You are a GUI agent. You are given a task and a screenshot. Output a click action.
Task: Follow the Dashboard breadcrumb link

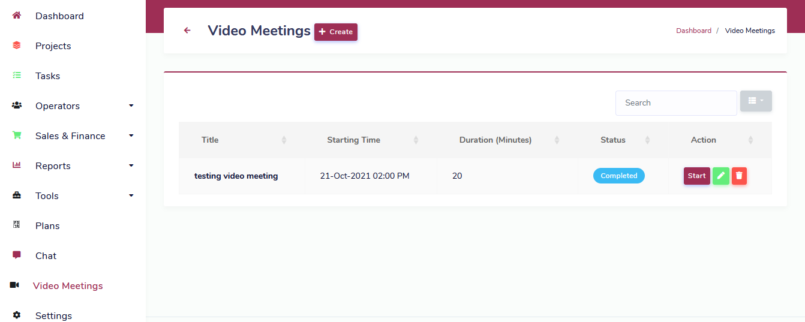pyautogui.click(x=693, y=31)
